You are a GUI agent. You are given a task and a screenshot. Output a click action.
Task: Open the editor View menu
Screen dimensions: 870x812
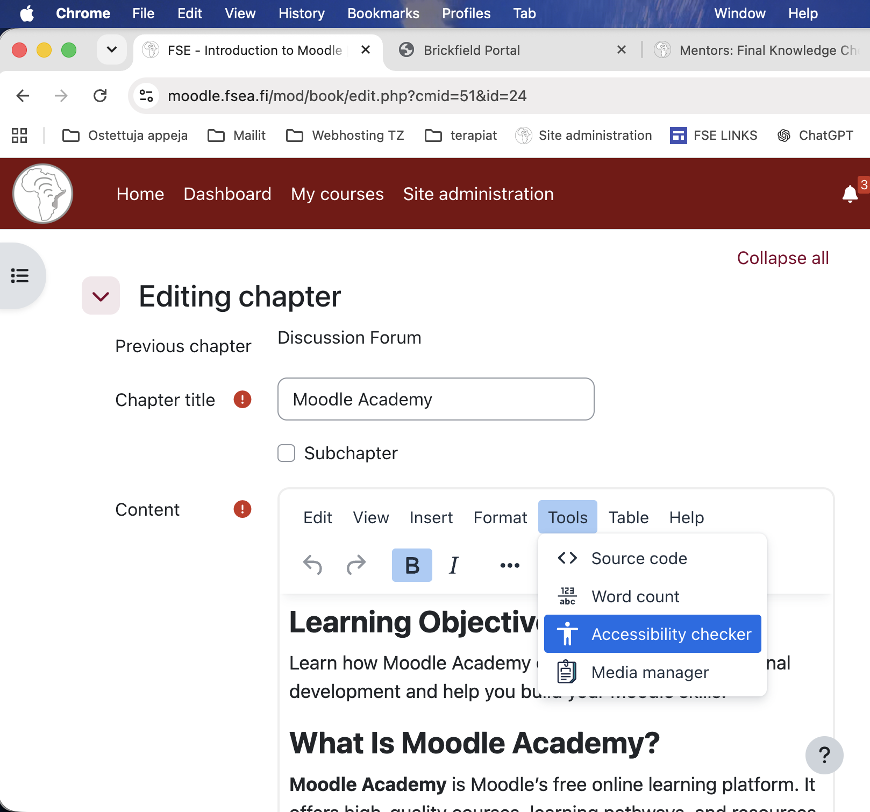point(371,517)
